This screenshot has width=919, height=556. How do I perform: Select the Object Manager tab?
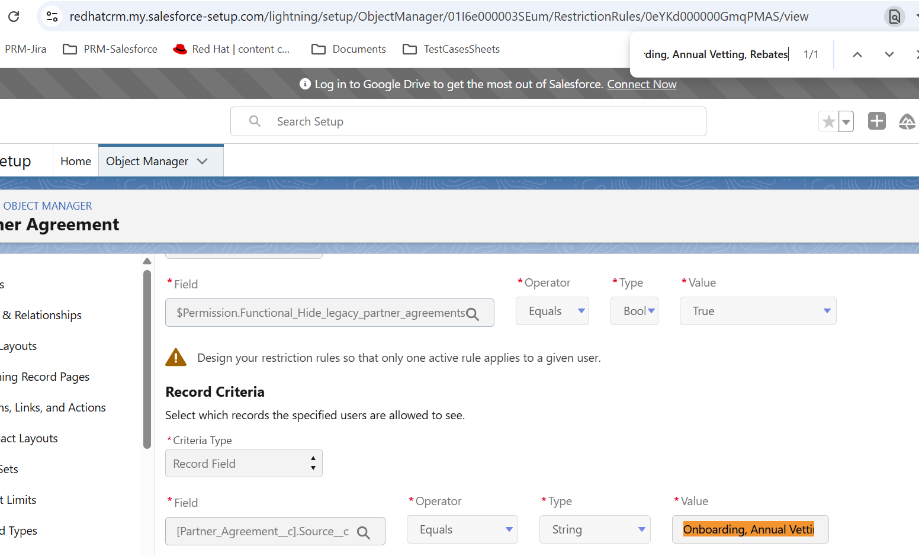click(x=147, y=161)
